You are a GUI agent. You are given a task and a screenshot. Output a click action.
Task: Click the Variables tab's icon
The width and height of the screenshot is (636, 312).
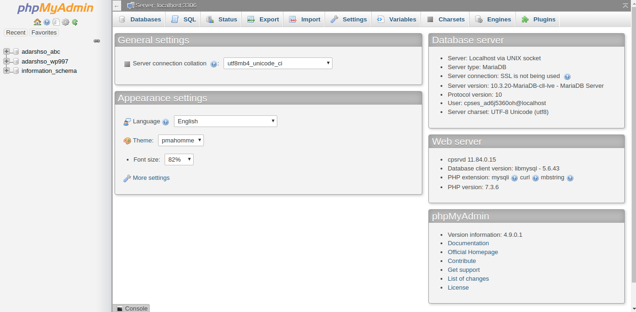pyautogui.click(x=381, y=19)
